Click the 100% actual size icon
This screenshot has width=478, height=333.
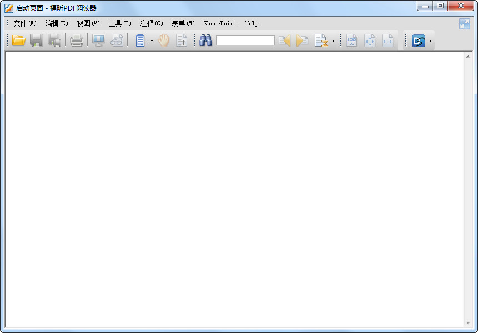click(x=352, y=40)
